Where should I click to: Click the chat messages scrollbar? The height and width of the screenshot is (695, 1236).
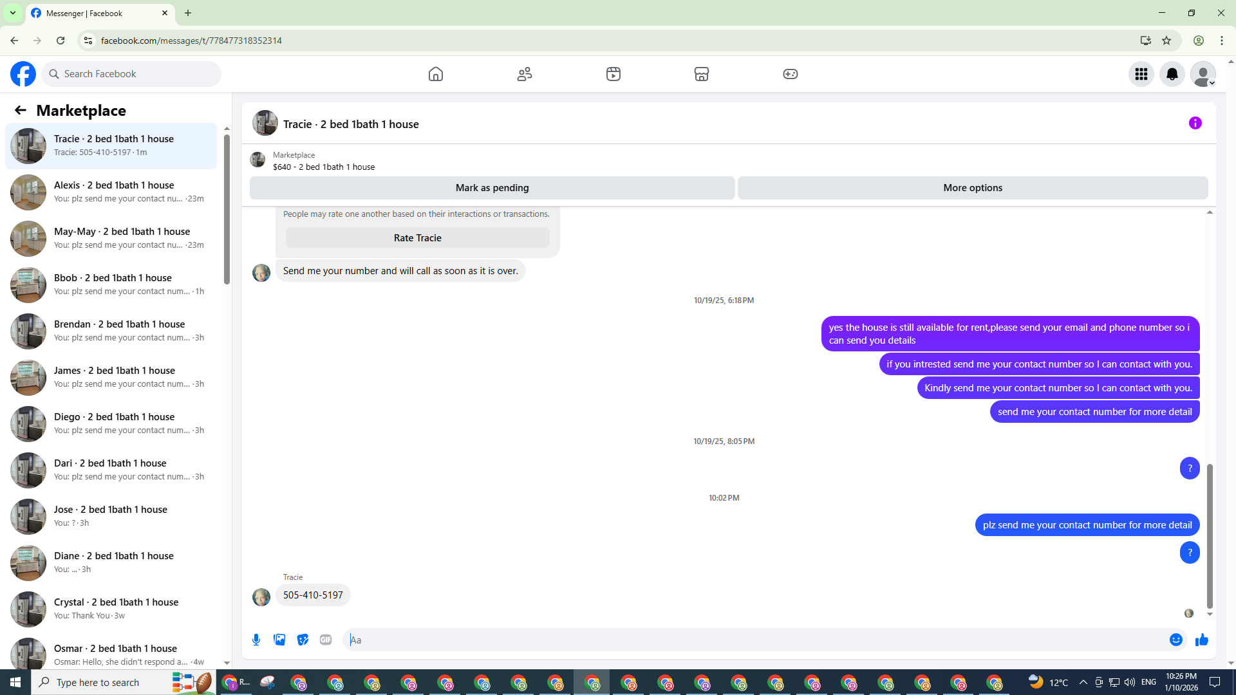click(x=1210, y=535)
